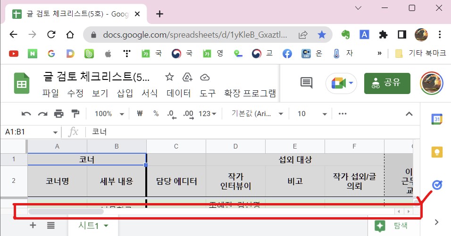This screenshot has height=236, width=451.
Task: Decrease decimal places
Action: pyautogui.click(x=171, y=114)
